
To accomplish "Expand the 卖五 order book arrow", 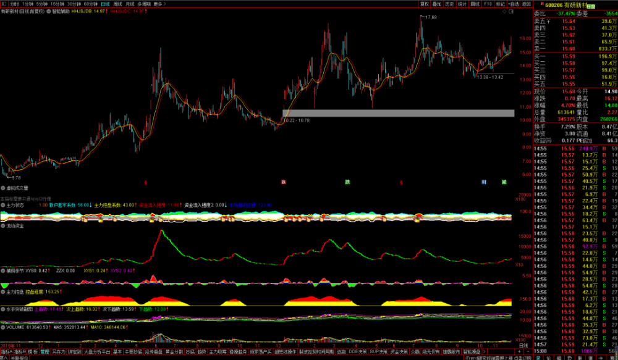I will pyautogui.click(x=548, y=21).
